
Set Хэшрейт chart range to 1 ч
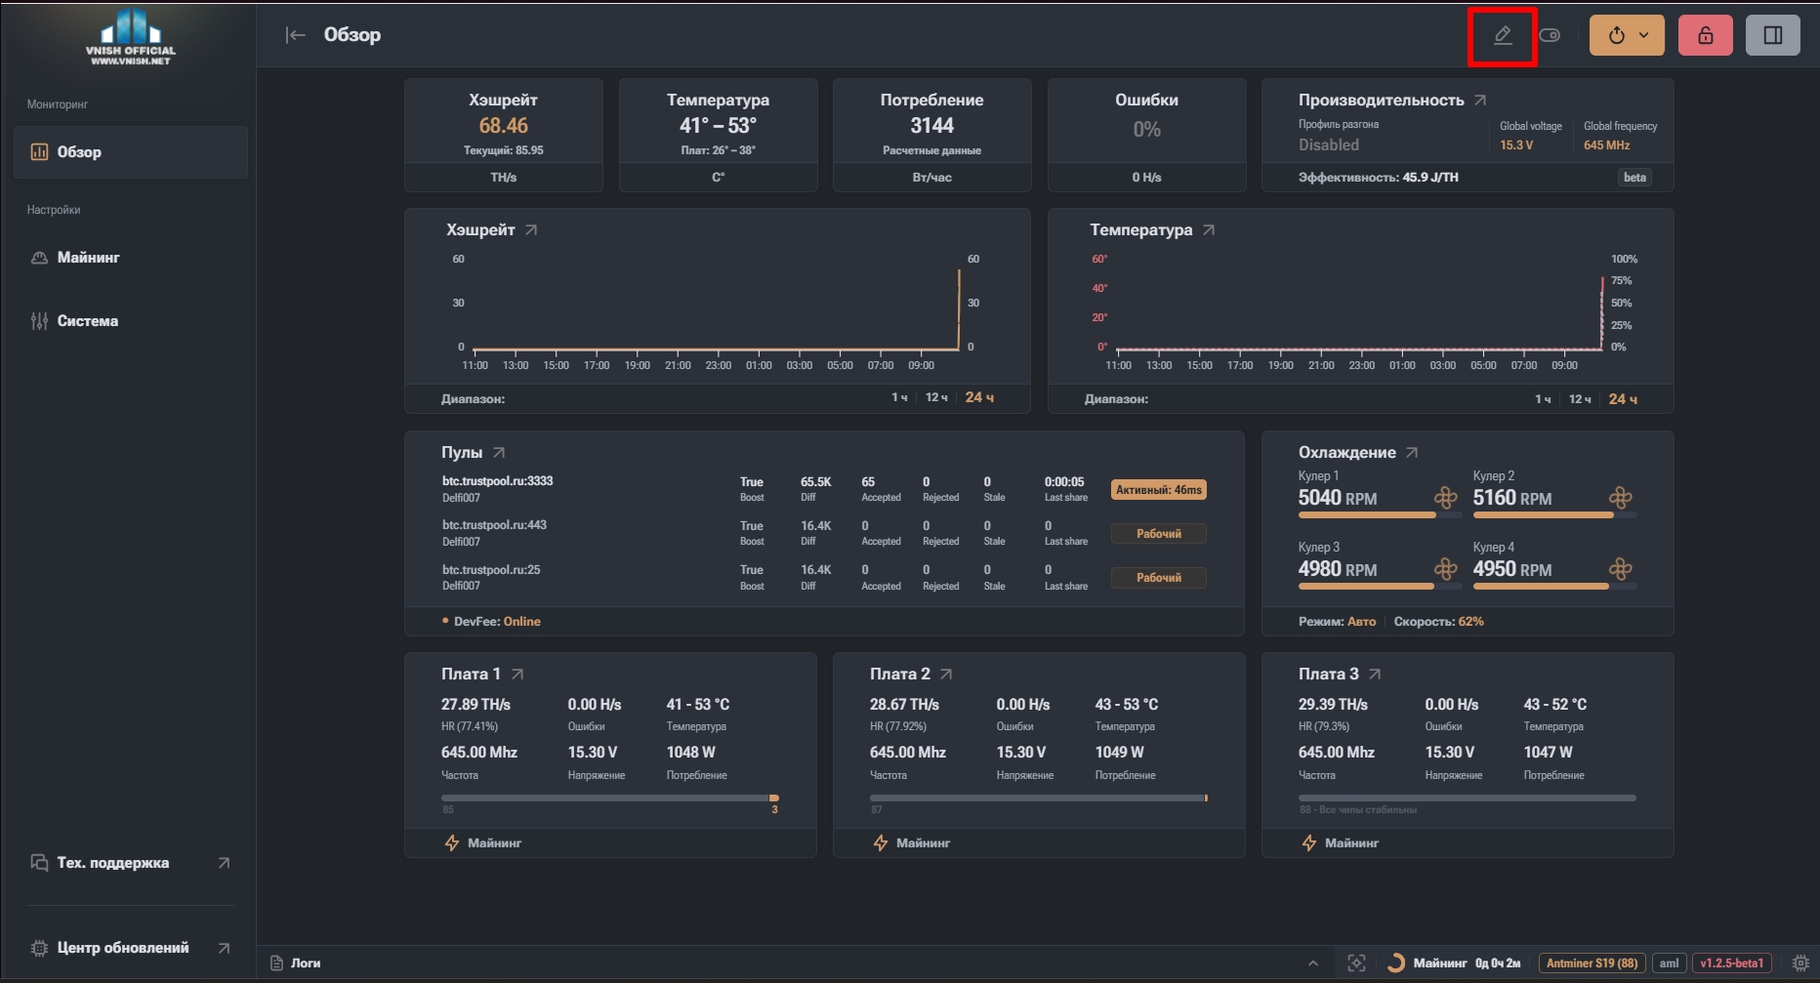tap(899, 398)
